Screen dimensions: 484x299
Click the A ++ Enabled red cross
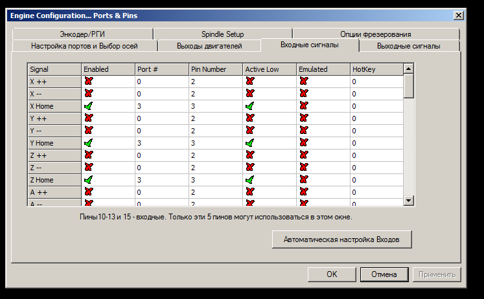tap(88, 192)
